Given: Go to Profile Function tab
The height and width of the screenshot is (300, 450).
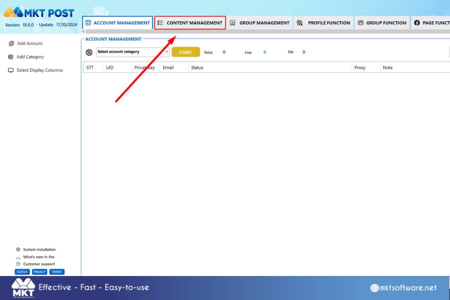Looking at the screenshot, I should (323, 22).
